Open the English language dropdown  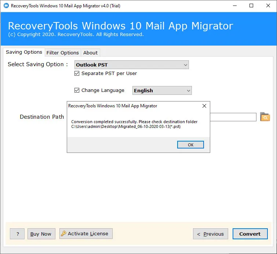[x=162, y=91]
